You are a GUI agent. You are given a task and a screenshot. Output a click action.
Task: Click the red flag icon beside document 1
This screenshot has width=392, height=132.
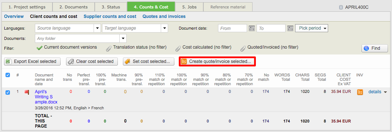tap(26, 92)
